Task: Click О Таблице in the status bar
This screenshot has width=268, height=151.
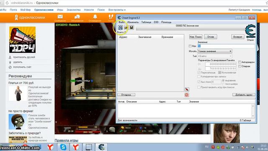Action: [245, 120]
